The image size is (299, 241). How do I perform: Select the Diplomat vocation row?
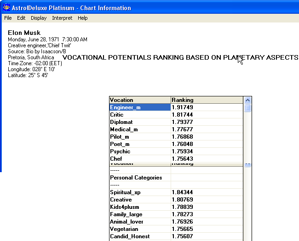[x=176, y=122]
